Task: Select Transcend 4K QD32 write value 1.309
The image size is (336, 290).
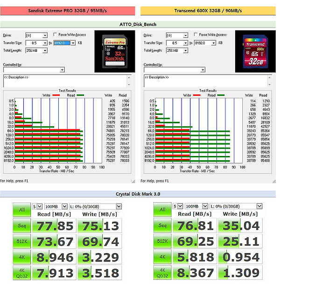Action: (x=240, y=273)
